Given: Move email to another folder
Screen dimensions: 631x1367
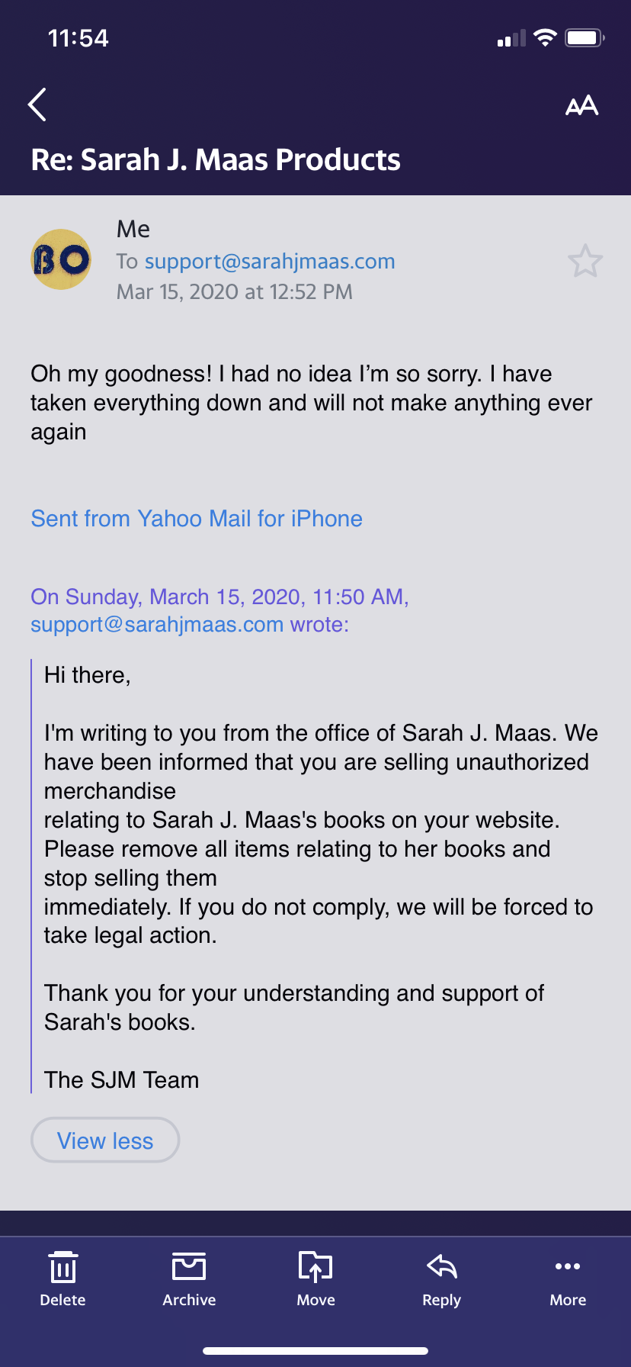Looking at the screenshot, I should coord(315,1279).
